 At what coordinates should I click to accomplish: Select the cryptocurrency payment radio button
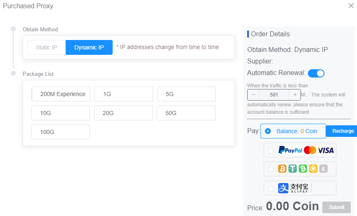[x=271, y=169]
